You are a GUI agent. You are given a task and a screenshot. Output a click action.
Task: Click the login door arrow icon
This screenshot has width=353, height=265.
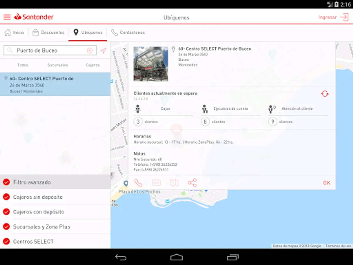344,17
